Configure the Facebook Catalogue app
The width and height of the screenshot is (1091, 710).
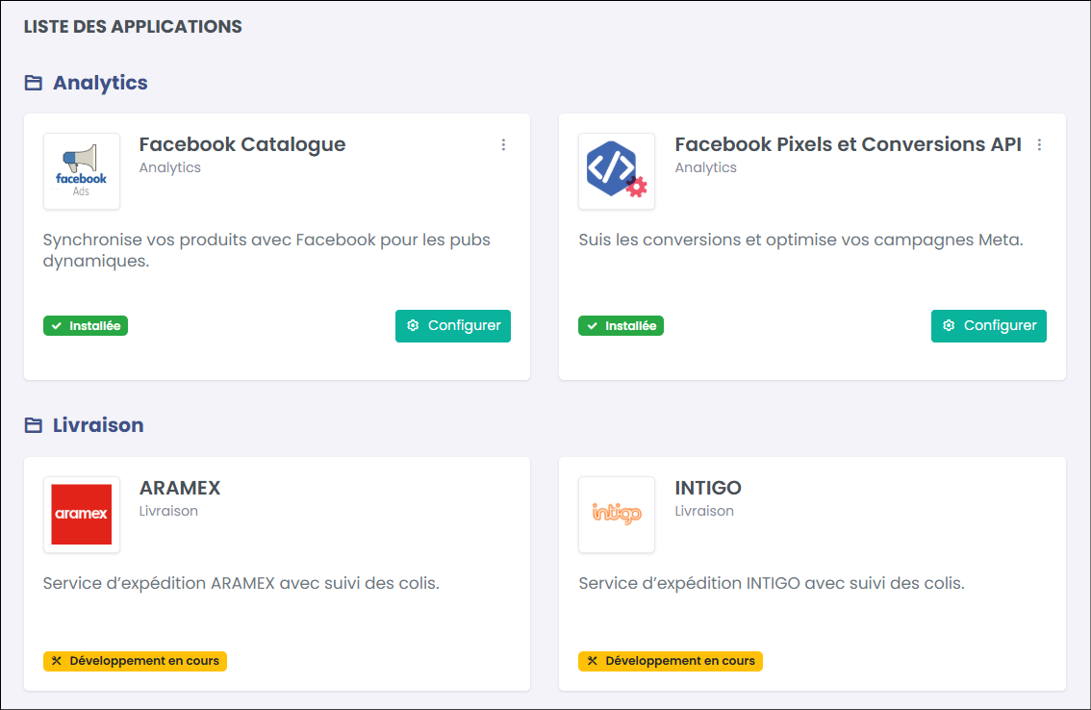453,326
